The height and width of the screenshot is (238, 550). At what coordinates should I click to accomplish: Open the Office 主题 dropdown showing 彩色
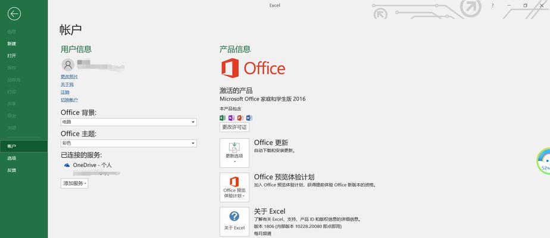(129, 143)
